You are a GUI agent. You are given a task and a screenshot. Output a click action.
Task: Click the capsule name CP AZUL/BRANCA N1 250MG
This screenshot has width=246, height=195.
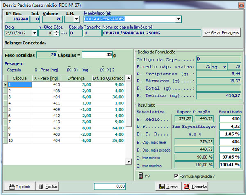(152, 33)
